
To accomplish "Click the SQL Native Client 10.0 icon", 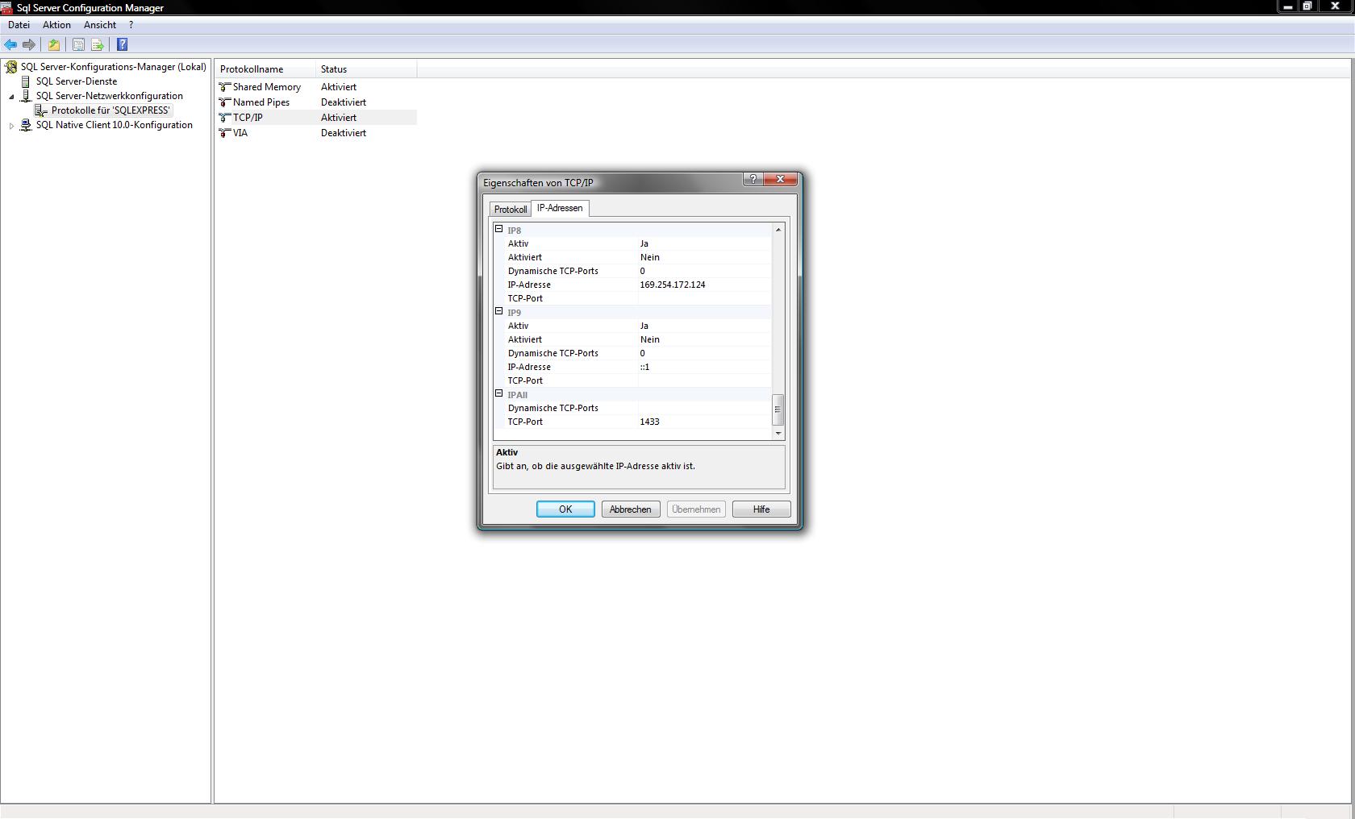I will pyautogui.click(x=26, y=125).
